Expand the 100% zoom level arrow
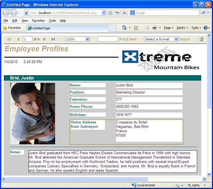213x189 pixels. point(205,185)
